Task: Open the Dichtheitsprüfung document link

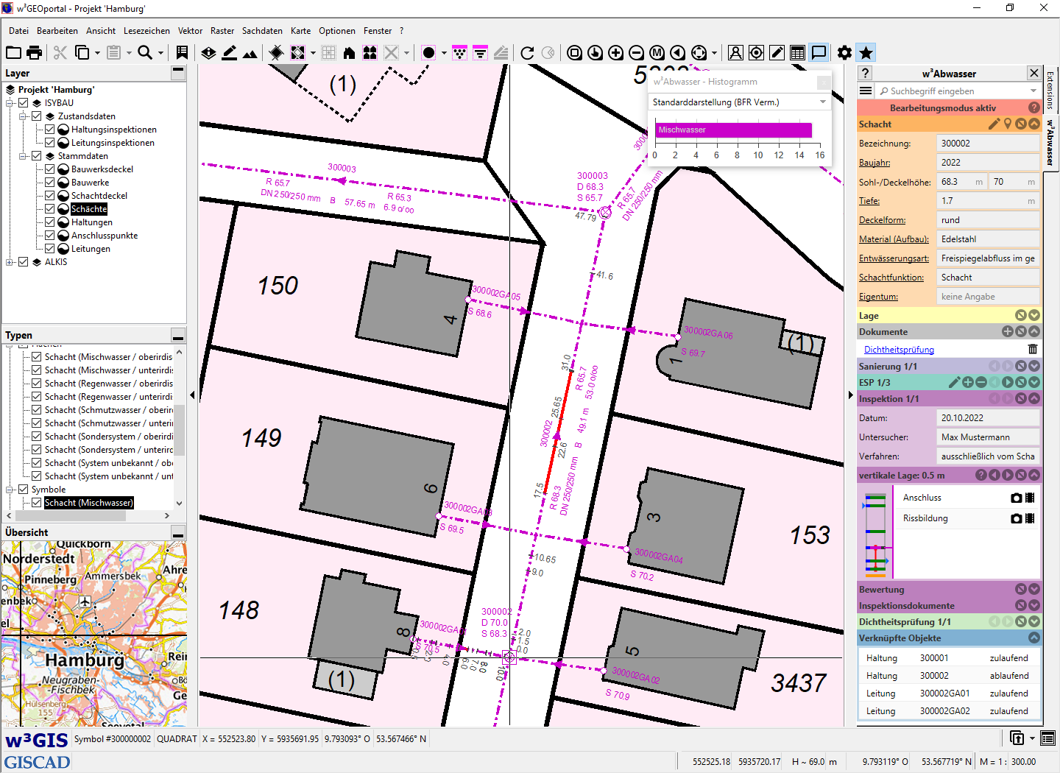Action: coord(899,350)
